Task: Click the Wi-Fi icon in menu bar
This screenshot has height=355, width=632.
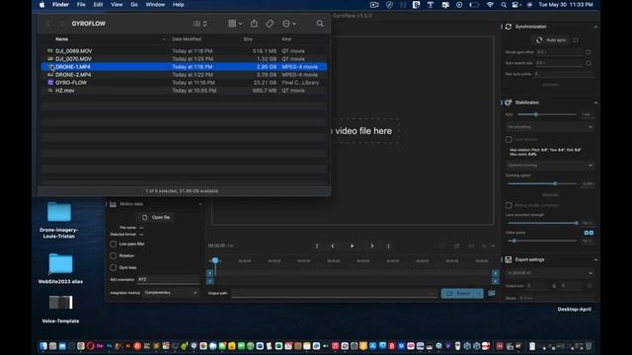Action: [490, 5]
